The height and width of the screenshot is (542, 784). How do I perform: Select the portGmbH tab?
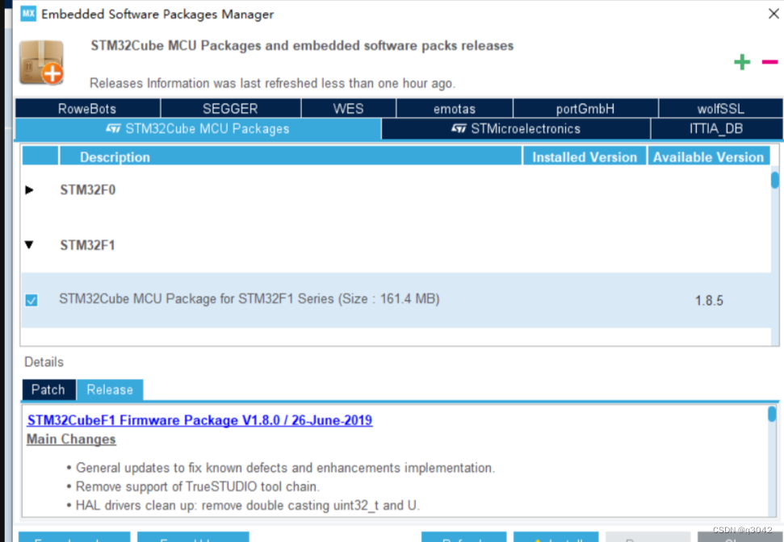pos(585,108)
